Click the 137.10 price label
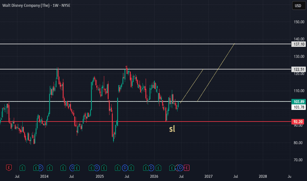The width and height of the screenshot is (307, 181). [x=298, y=44]
